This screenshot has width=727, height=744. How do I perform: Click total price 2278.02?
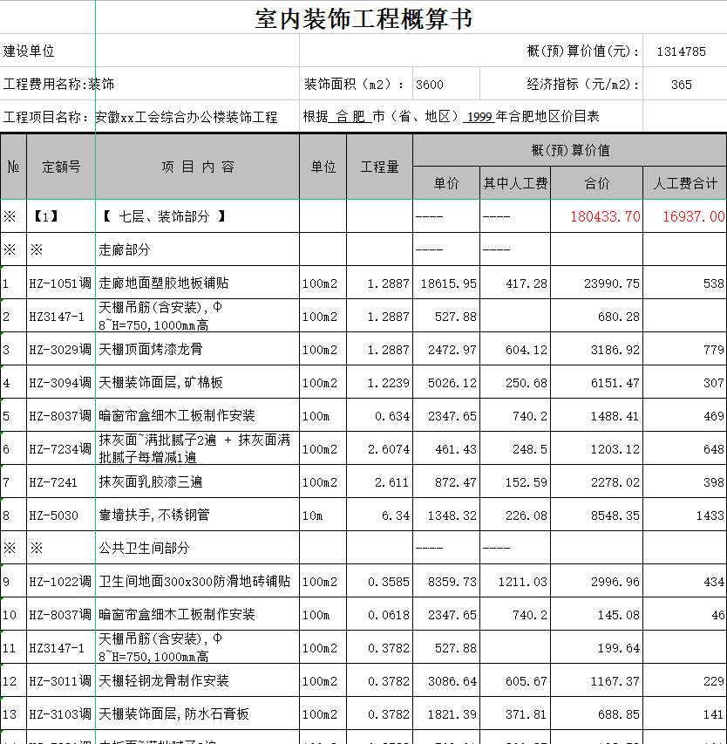coord(615,482)
